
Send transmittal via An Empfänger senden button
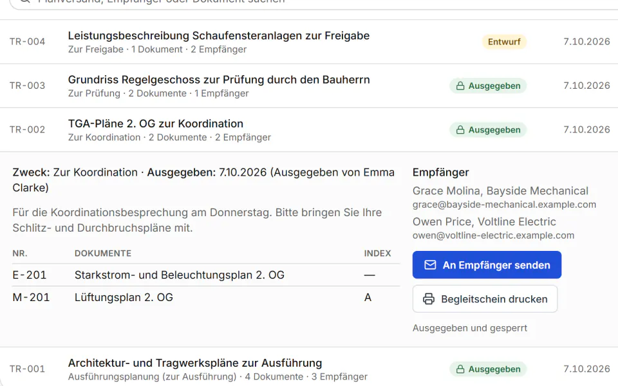pyautogui.click(x=487, y=264)
